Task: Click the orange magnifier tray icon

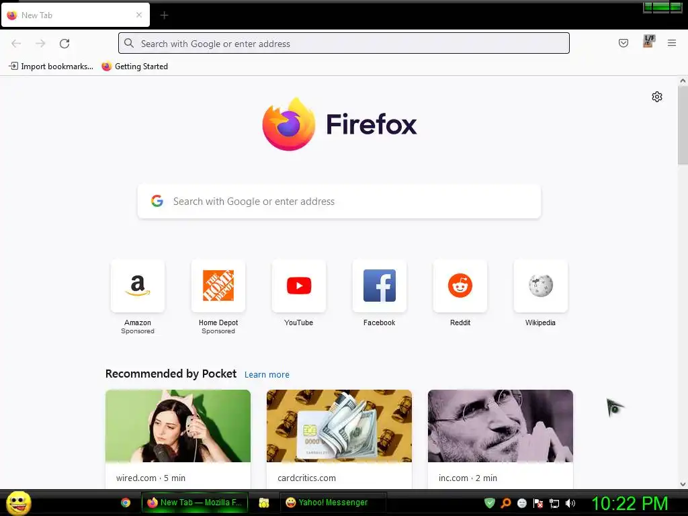Action: click(506, 503)
